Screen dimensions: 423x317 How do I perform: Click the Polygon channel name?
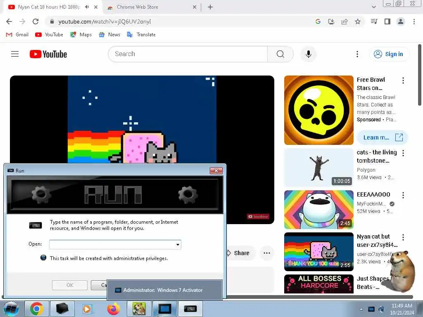click(x=366, y=170)
